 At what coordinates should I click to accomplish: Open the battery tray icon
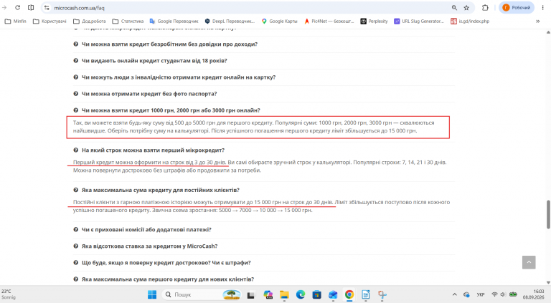point(513,294)
